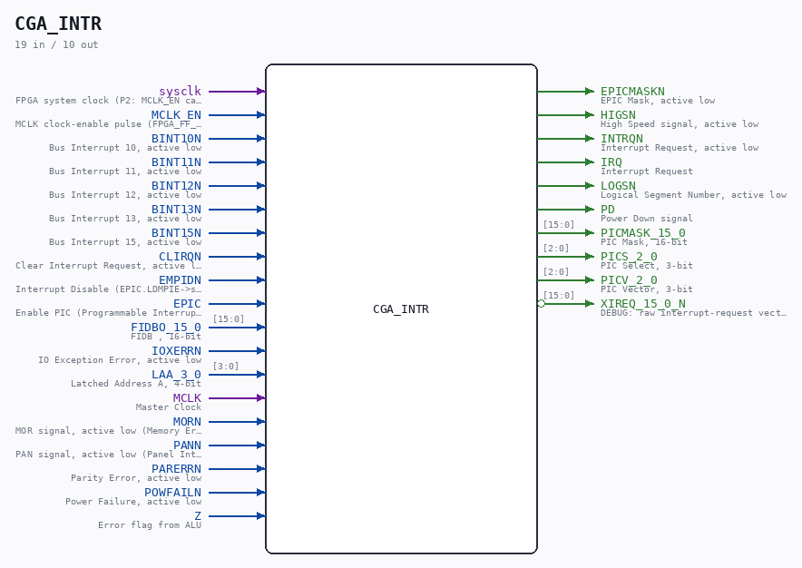
Task: Select the BINT15N port label
Action: click(x=177, y=232)
